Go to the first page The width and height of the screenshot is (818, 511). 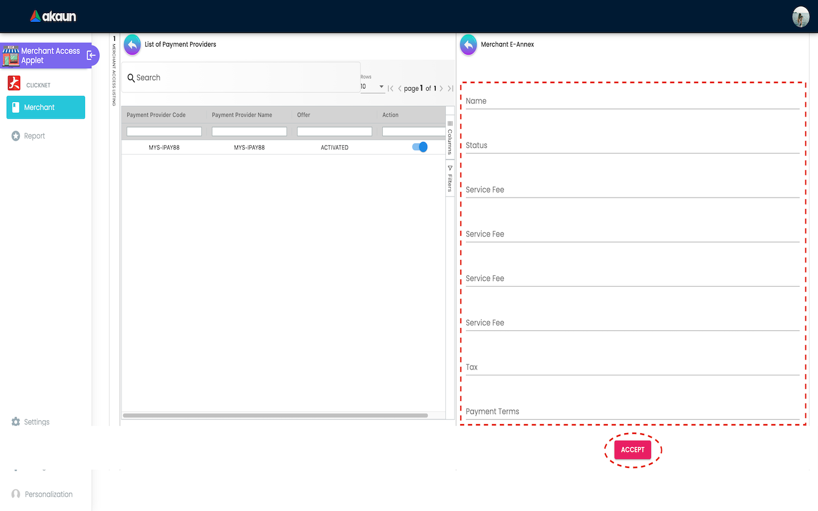click(x=390, y=89)
